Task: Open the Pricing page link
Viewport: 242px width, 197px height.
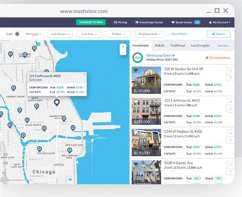Action: 120,22
